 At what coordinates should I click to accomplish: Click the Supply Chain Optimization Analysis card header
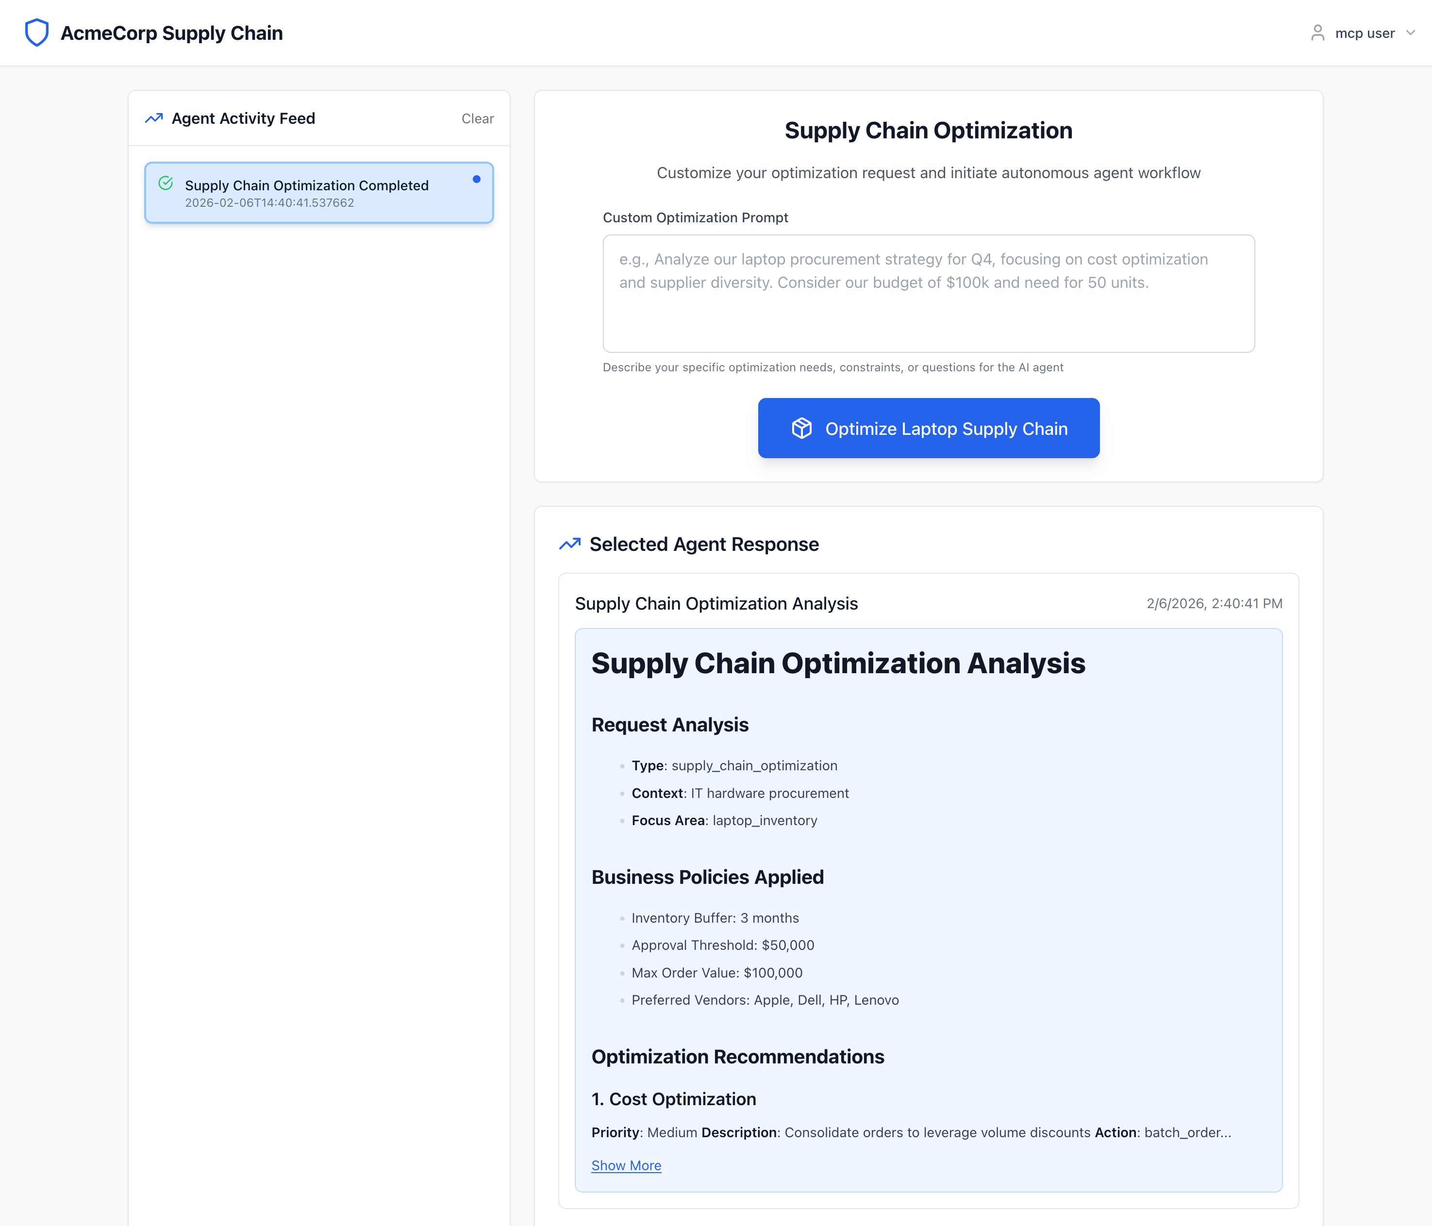[x=716, y=603]
